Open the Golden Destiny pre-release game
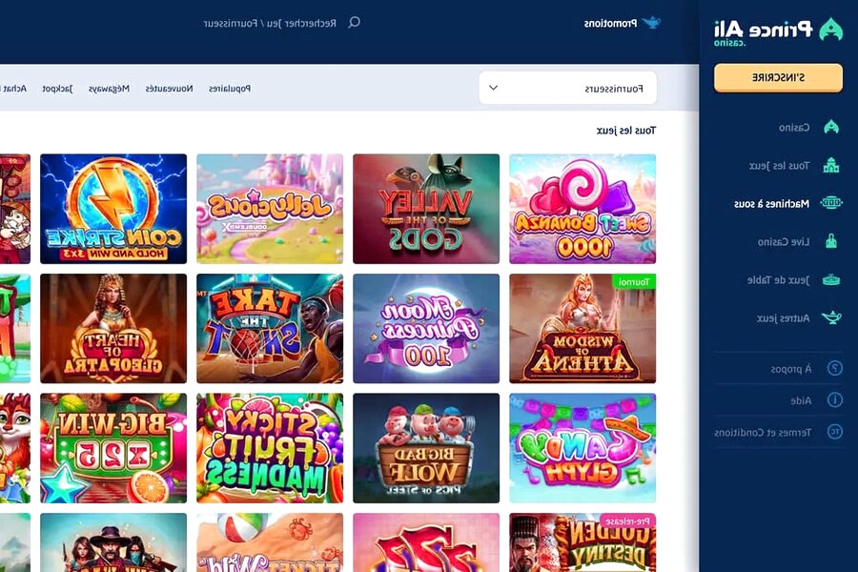Image resolution: width=858 pixels, height=572 pixels. click(582, 542)
